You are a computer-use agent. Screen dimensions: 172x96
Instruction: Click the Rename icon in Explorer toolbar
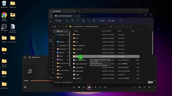[x=83, y=21]
